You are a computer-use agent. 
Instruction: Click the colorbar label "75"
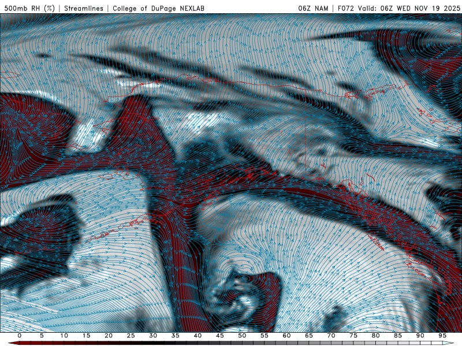point(353,336)
